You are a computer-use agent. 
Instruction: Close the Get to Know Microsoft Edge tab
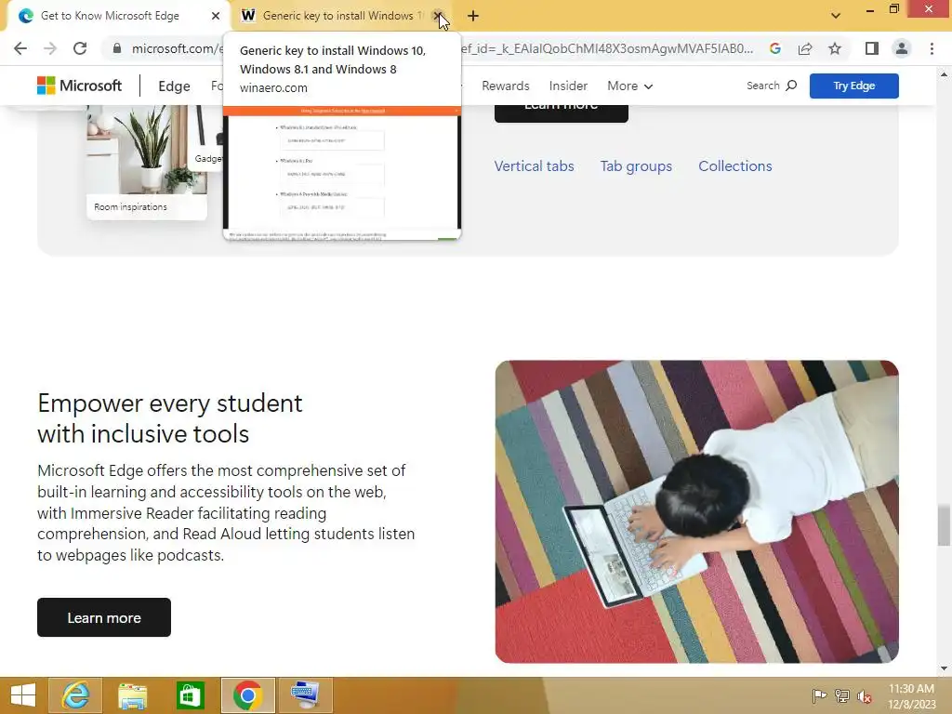[x=216, y=16]
